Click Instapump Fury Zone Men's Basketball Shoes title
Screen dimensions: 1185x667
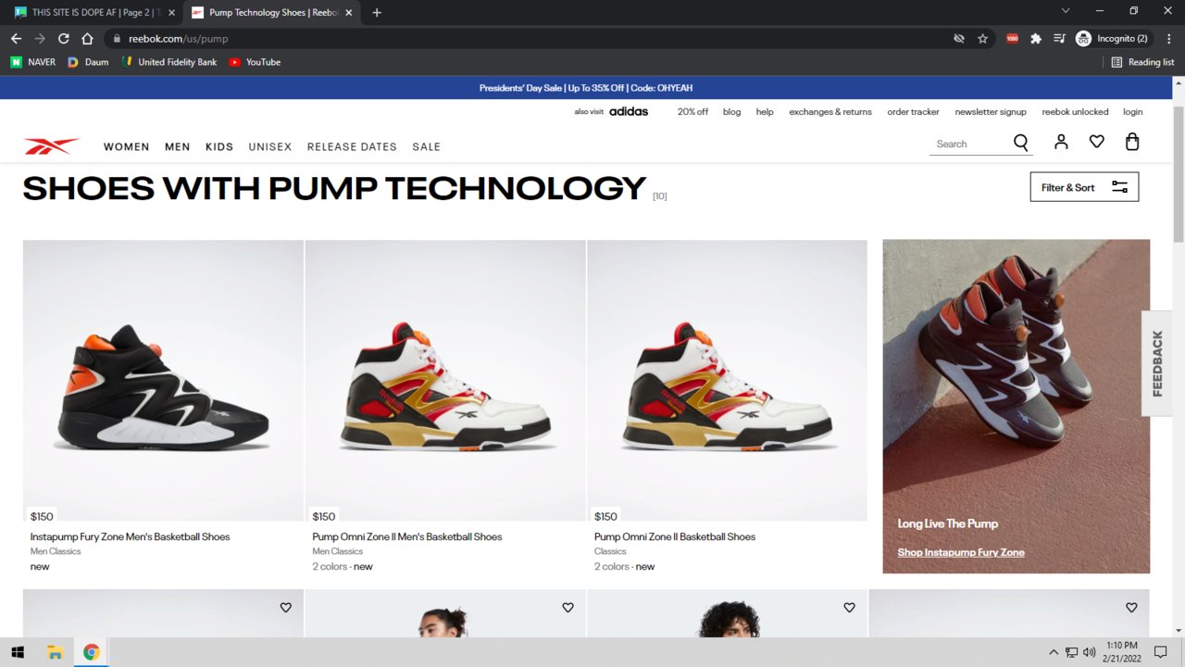point(130,536)
